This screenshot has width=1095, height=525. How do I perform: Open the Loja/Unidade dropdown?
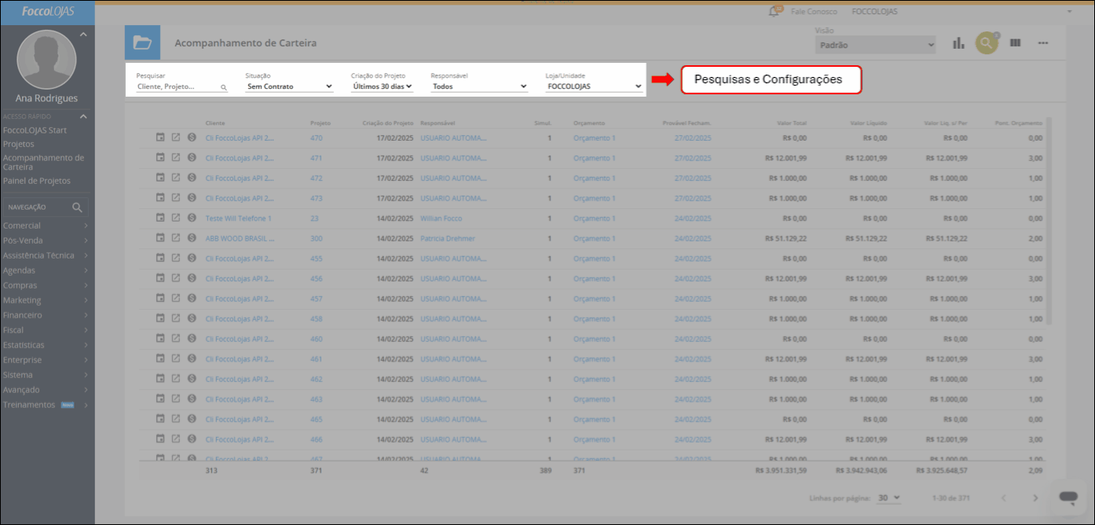pos(595,86)
